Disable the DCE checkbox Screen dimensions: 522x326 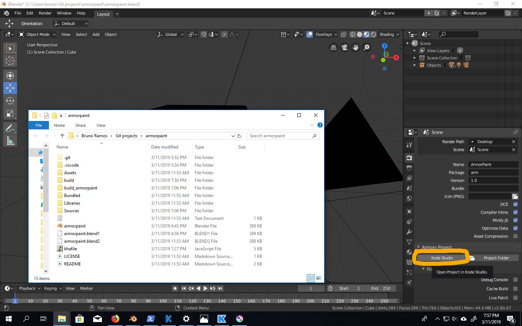(515, 204)
